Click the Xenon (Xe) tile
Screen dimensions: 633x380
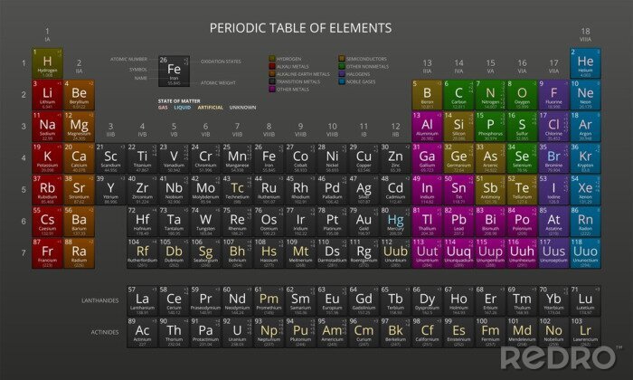pyautogui.click(x=585, y=190)
